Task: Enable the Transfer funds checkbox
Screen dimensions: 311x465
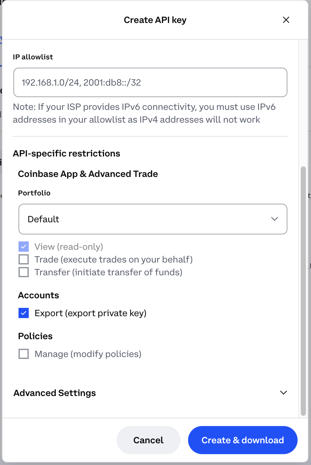Action: (24, 272)
